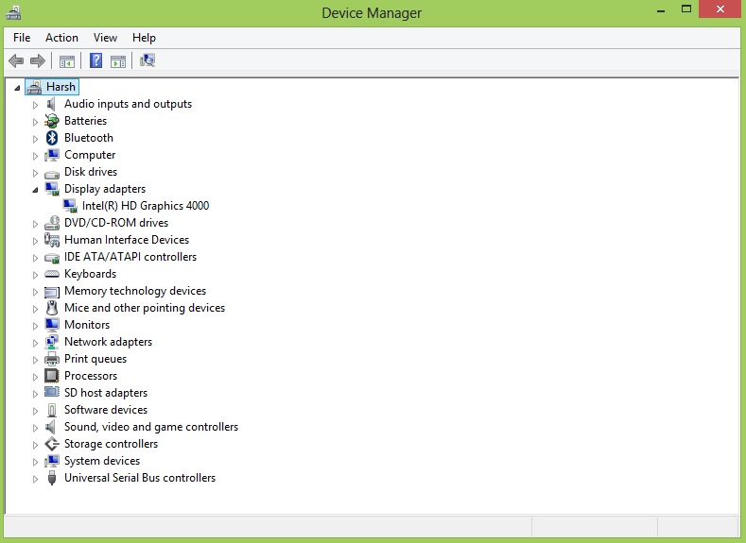
Task: Select Human Interface Devices label
Action: point(127,240)
